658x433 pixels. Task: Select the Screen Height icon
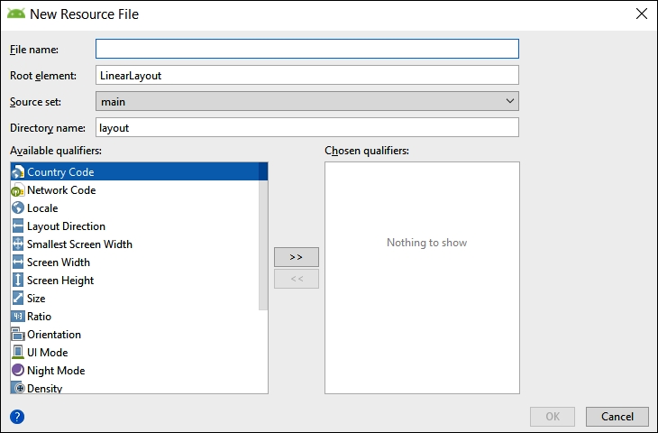(x=18, y=281)
